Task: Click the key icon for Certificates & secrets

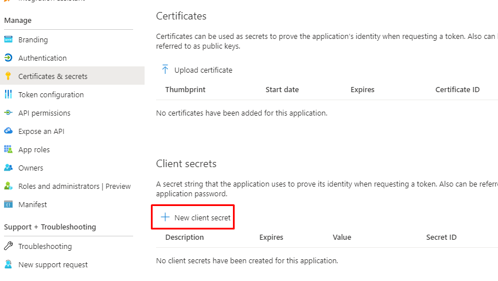Action: click(8, 76)
